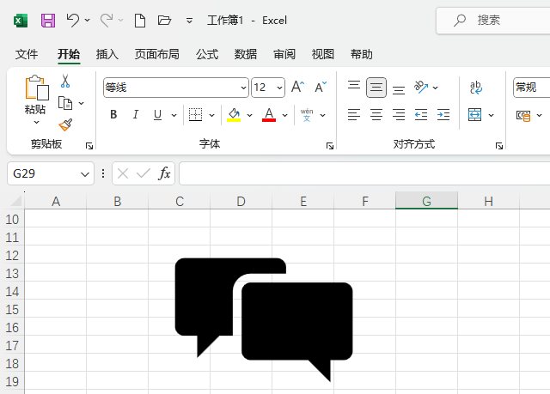Screen dimensions: 550x394
Task: Open font color palette dropdown arrow
Action: coord(284,115)
